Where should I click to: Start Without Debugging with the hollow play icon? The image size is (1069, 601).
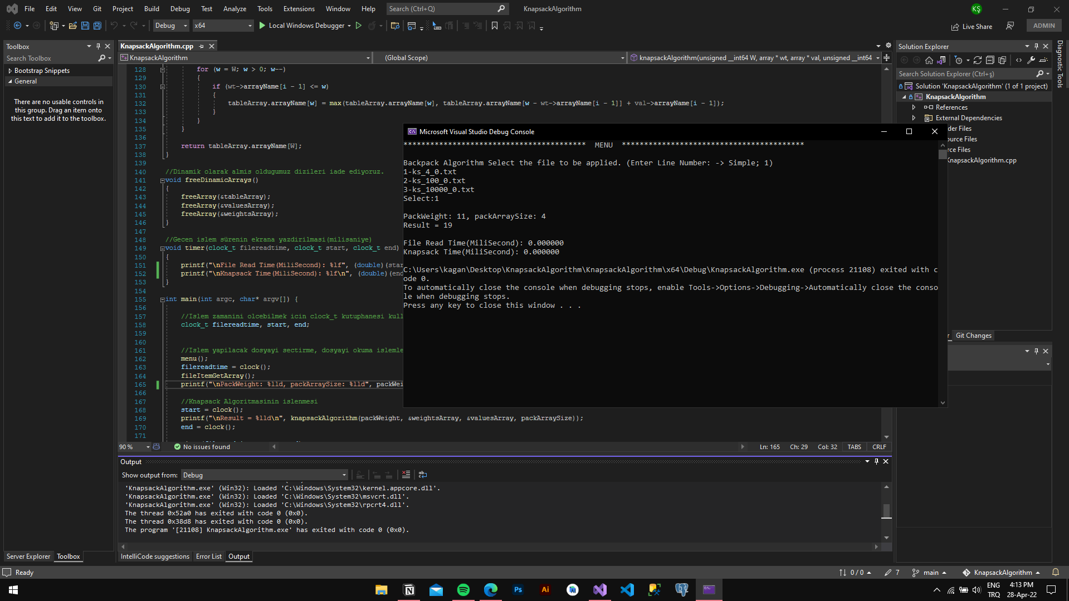coord(359,26)
